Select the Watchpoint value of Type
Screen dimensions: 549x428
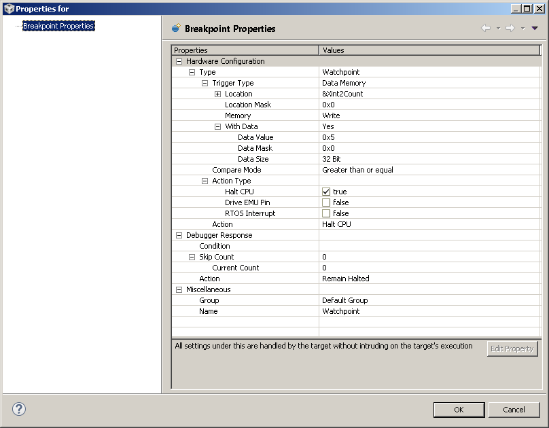pyautogui.click(x=340, y=72)
